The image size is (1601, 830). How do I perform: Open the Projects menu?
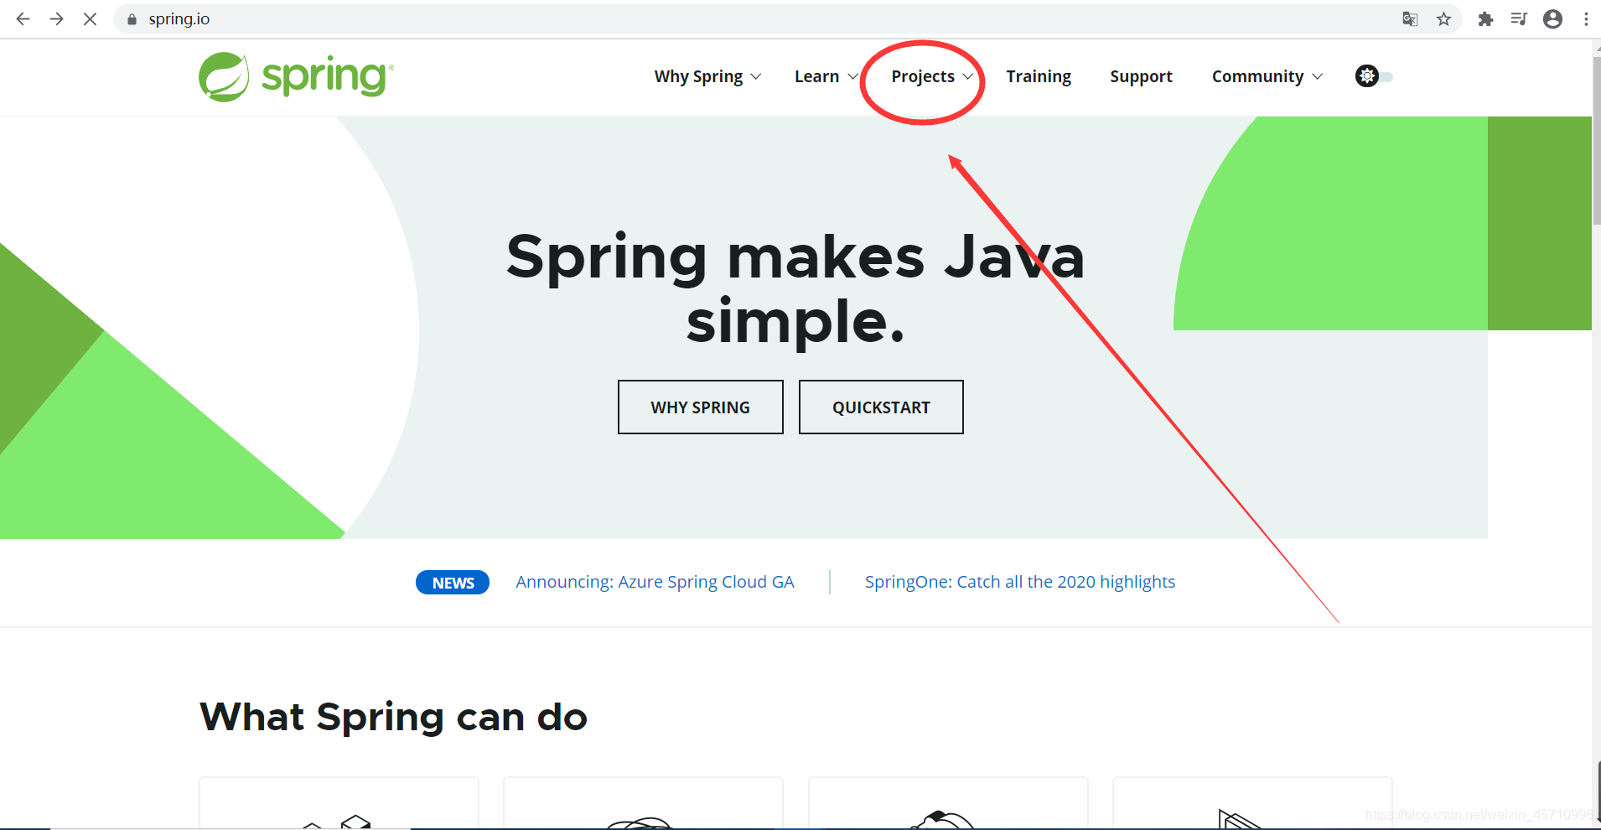click(924, 76)
